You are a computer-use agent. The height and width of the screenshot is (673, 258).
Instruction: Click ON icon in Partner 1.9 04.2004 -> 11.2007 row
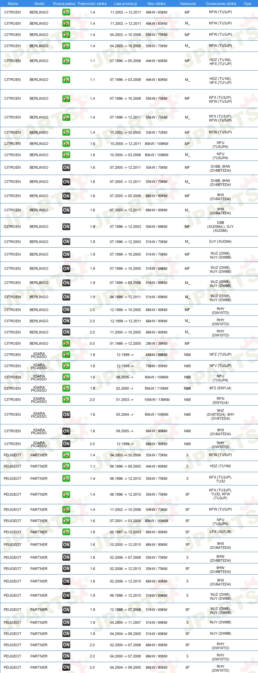click(66, 622)
